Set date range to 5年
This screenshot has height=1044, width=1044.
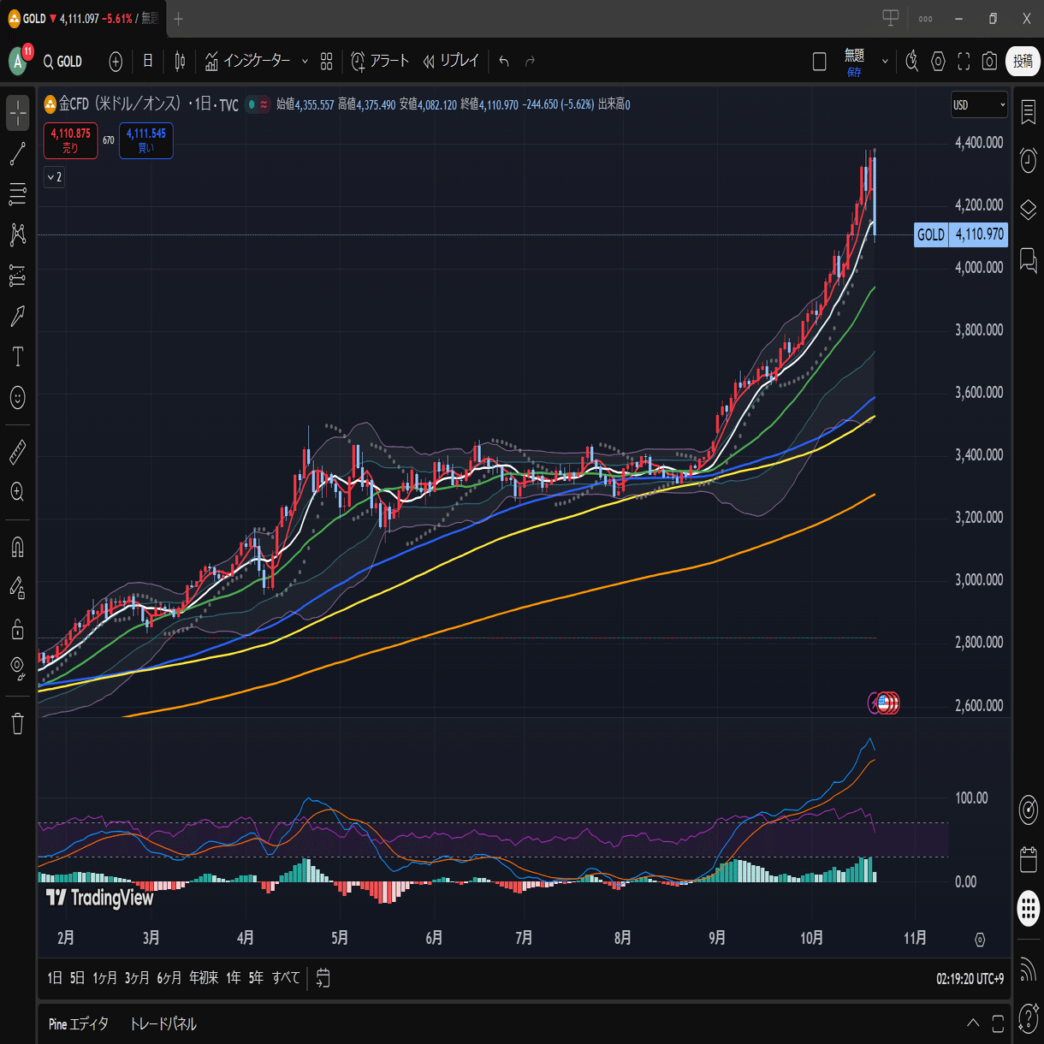coord(256,977)
